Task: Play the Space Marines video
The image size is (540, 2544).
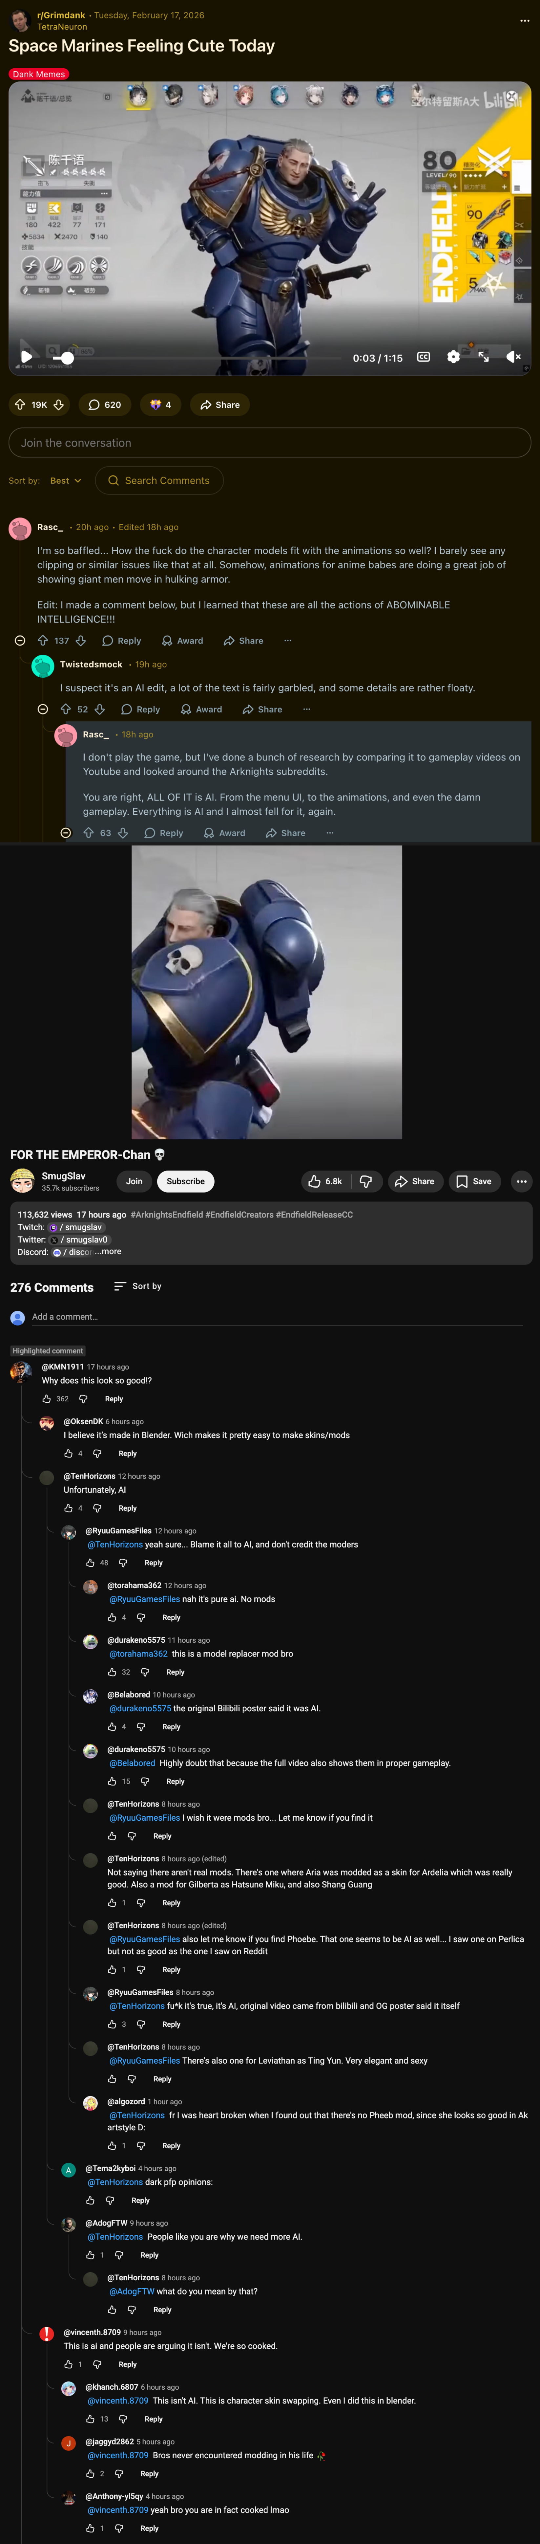Action: (x=27, y=357)
